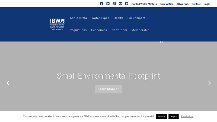Viewport: 217px width, 122px height.
Task: Click the search magnifier icon
Action: tap(161, 42)
